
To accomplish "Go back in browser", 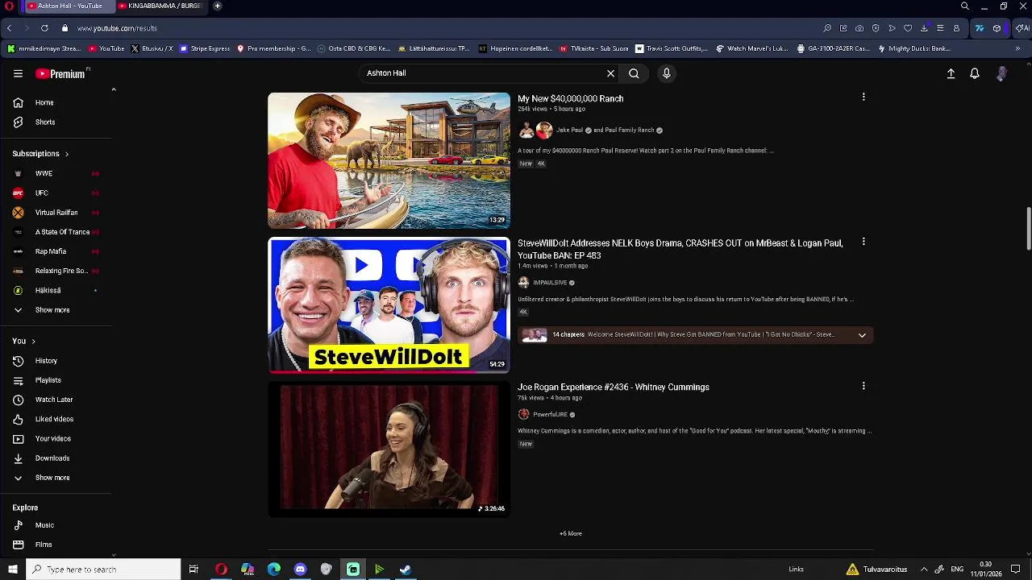I will pyautogui.click(x=9, y=28).
